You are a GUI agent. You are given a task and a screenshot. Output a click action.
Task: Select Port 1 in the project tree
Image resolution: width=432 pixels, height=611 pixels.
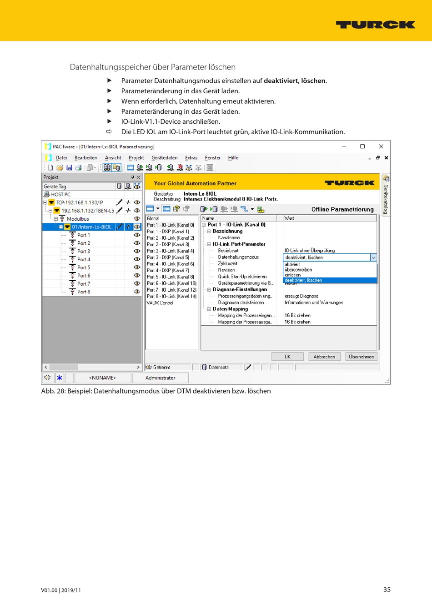[84, 235]
